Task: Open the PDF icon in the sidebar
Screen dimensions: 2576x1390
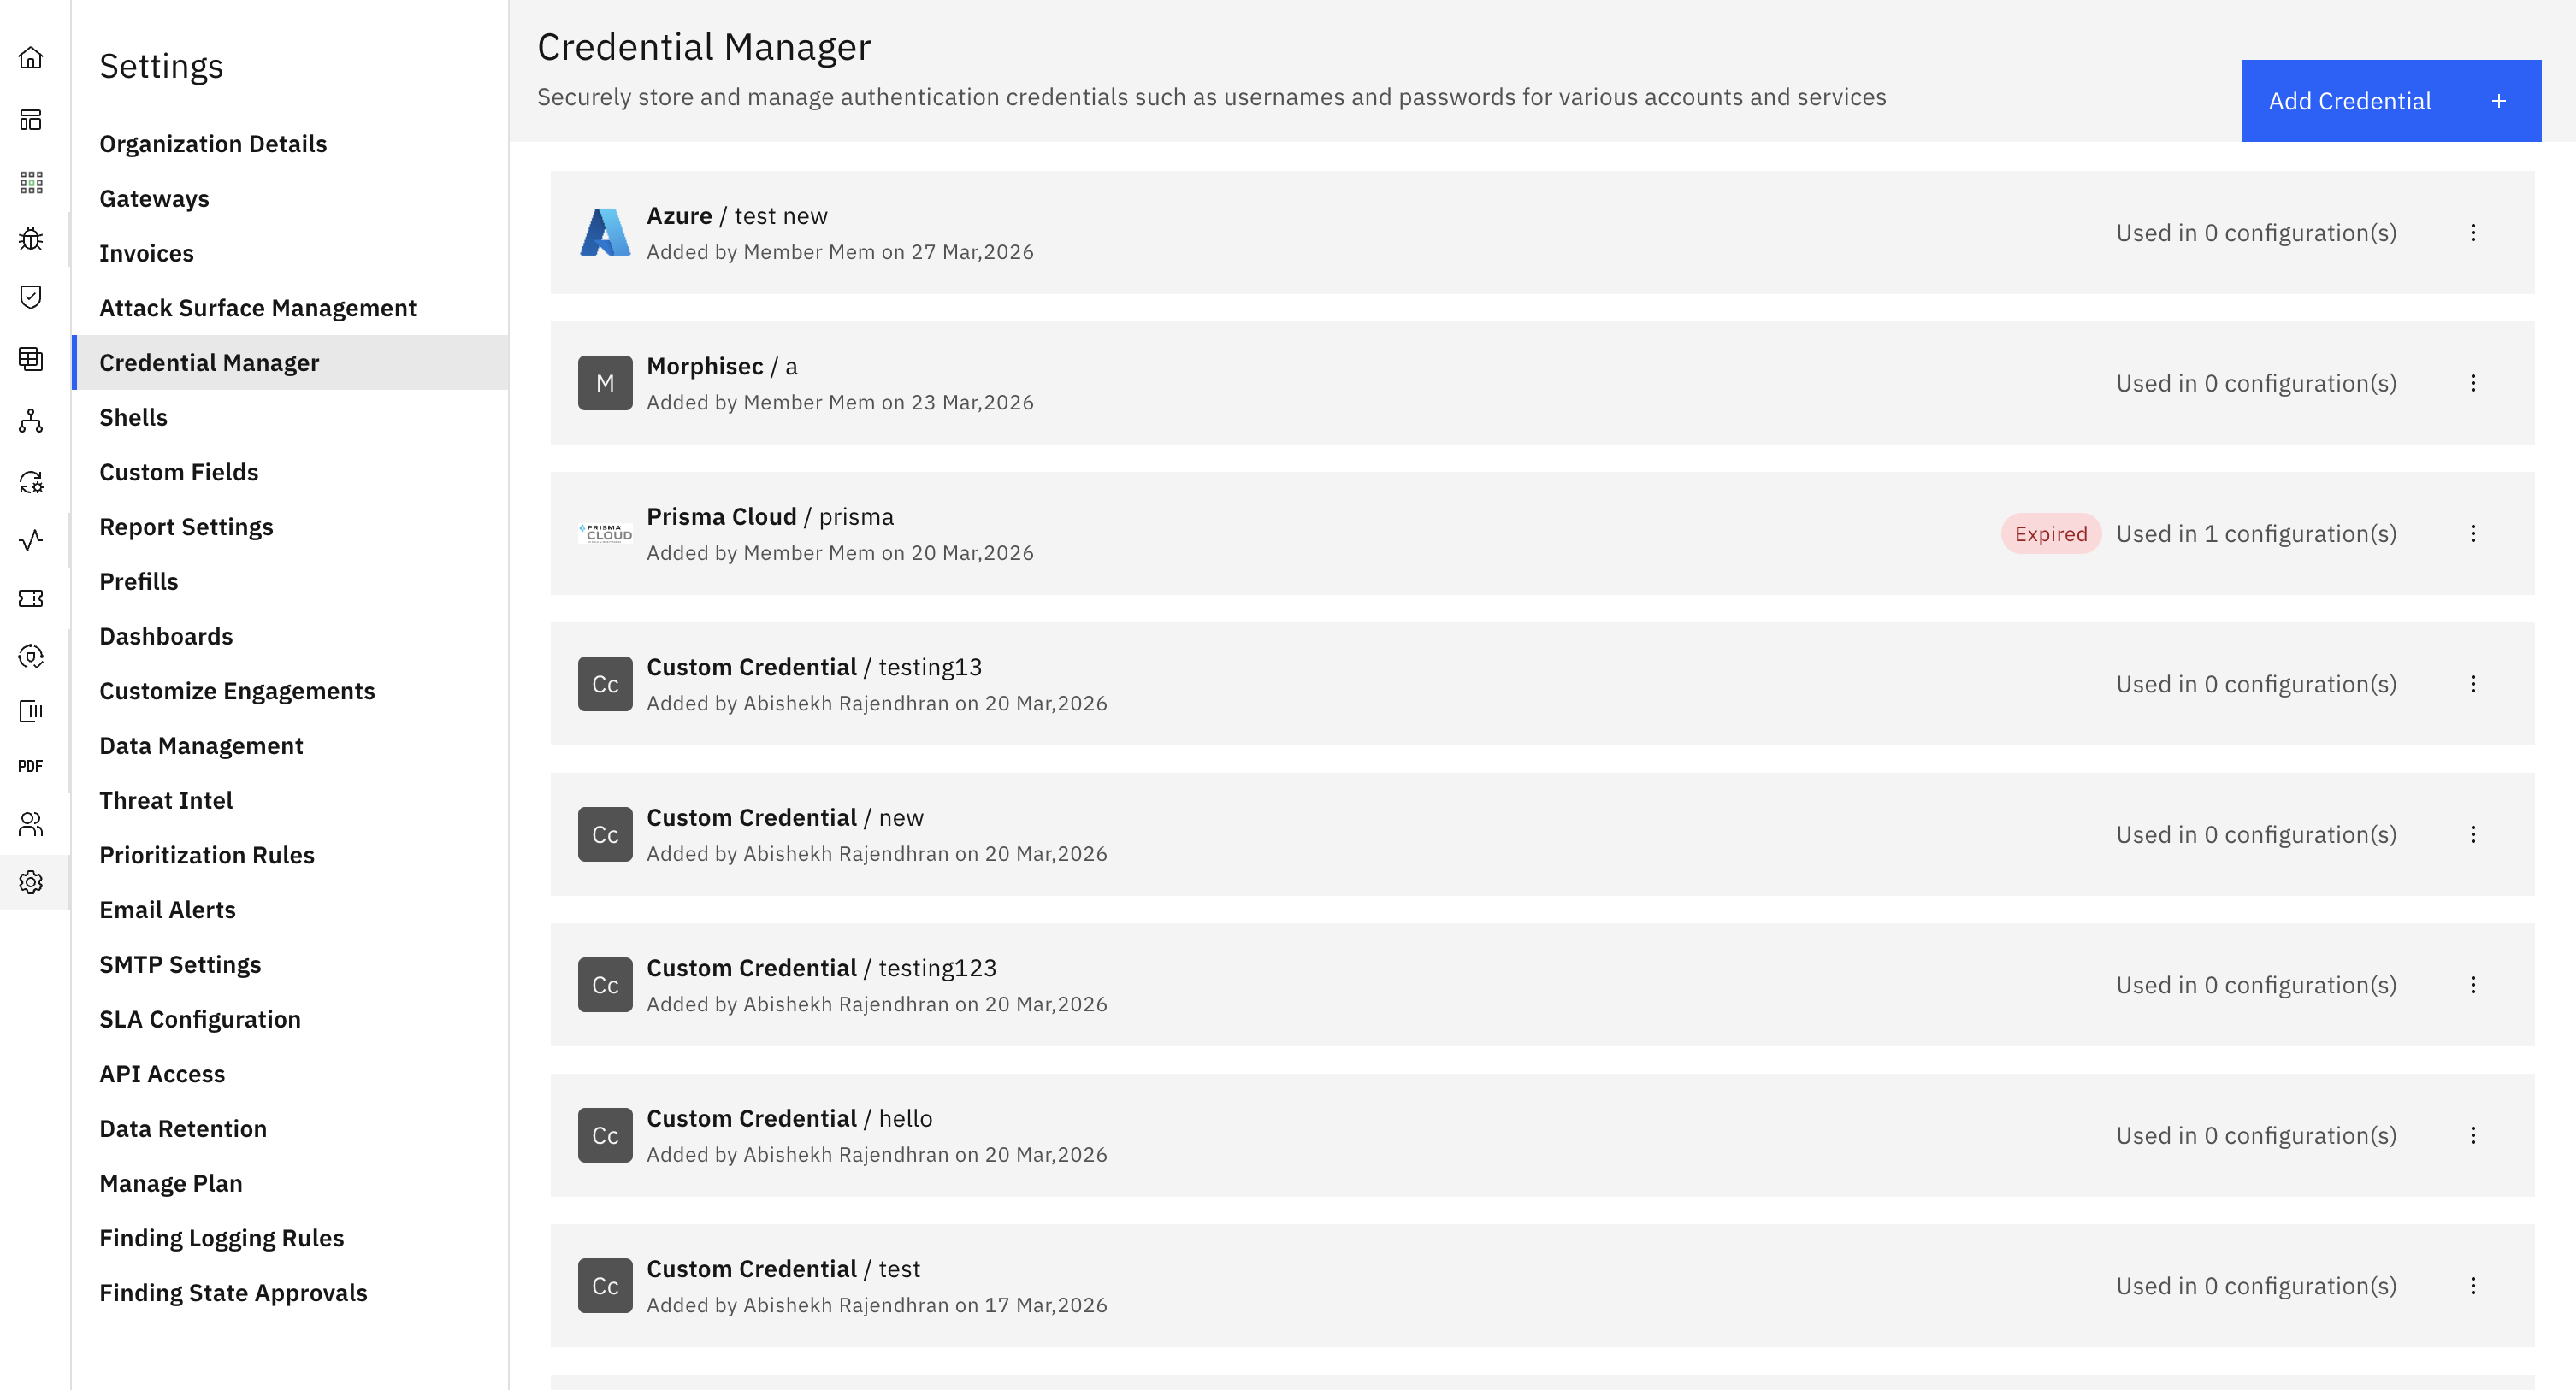Action: tap(31, 767)
